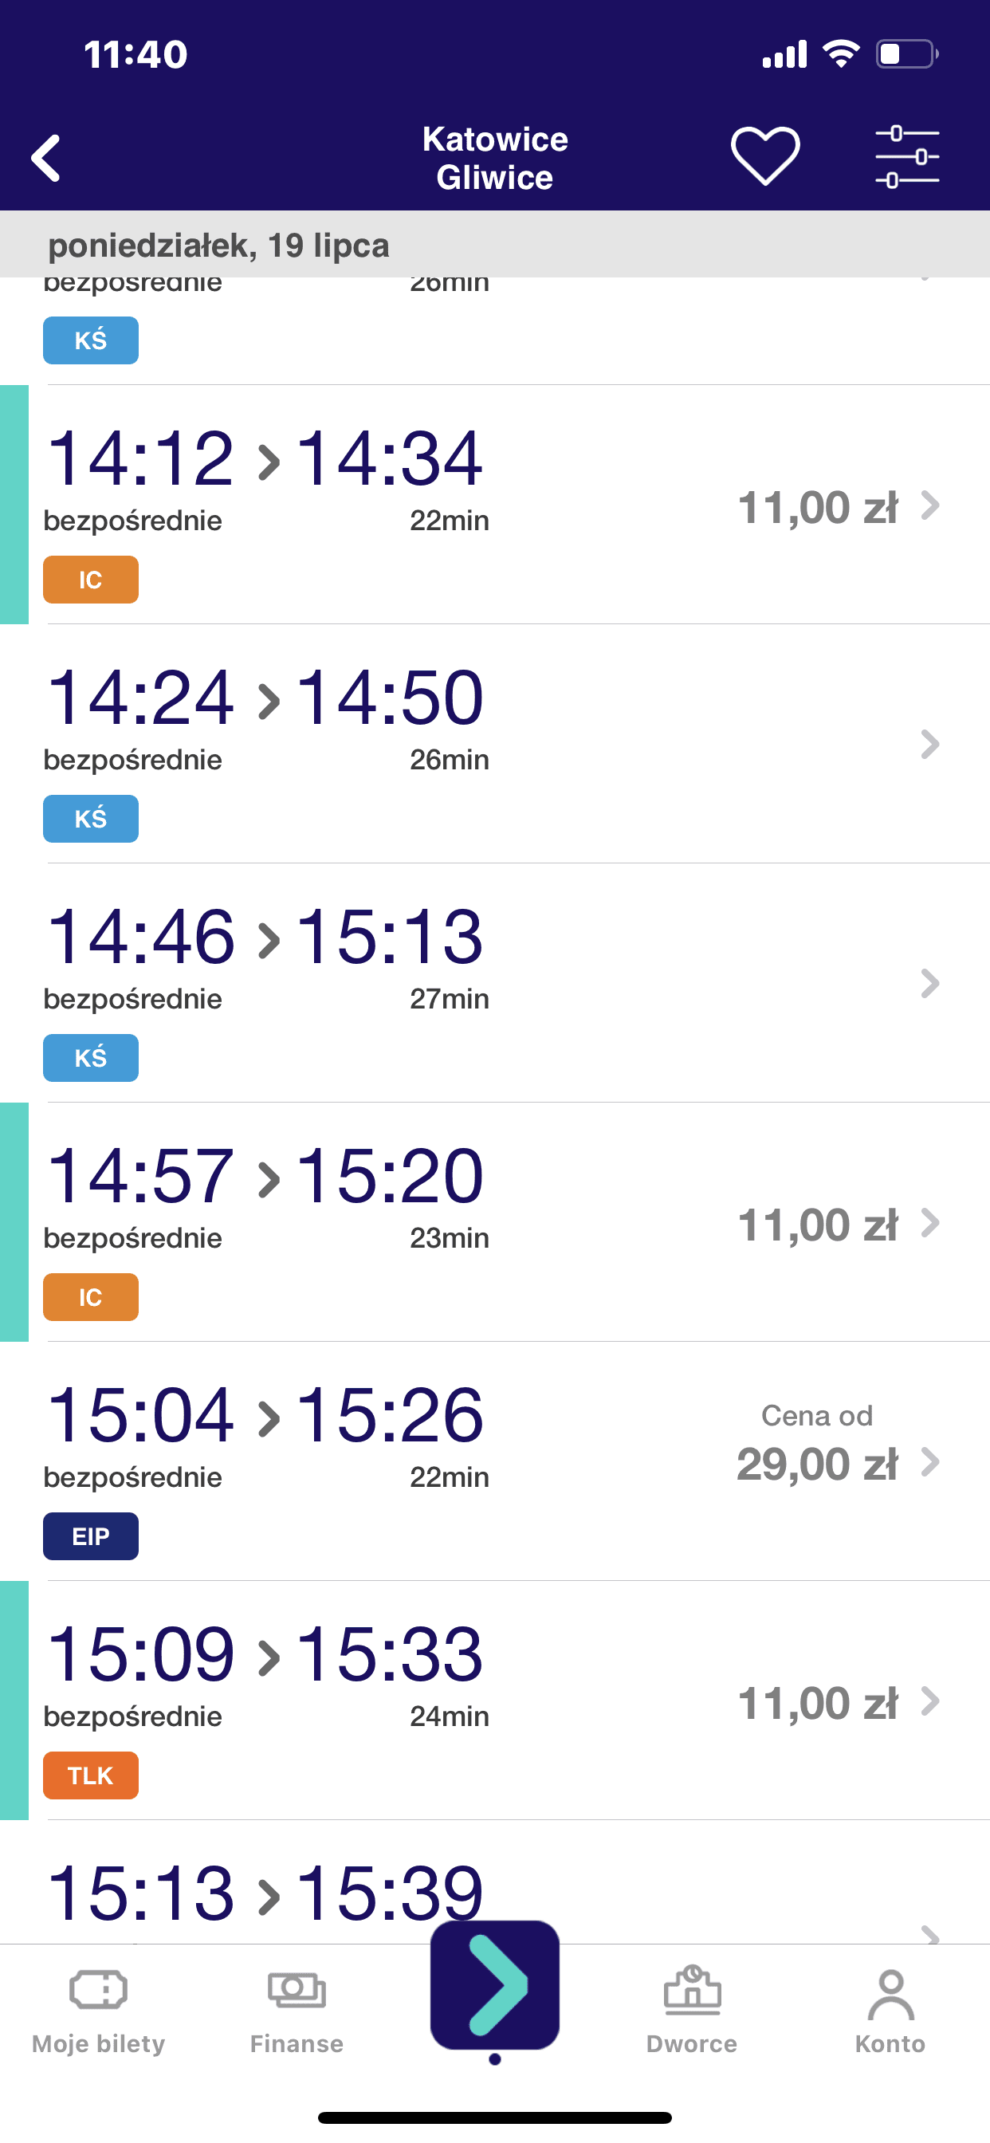
Task: Open the Moje bilety tab
Action: 98,2011
